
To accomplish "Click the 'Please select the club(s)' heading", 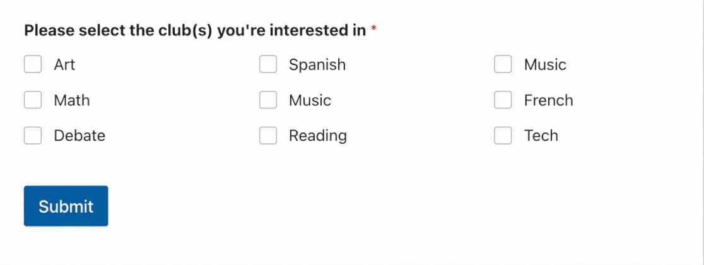I will [x=195, y=30].
